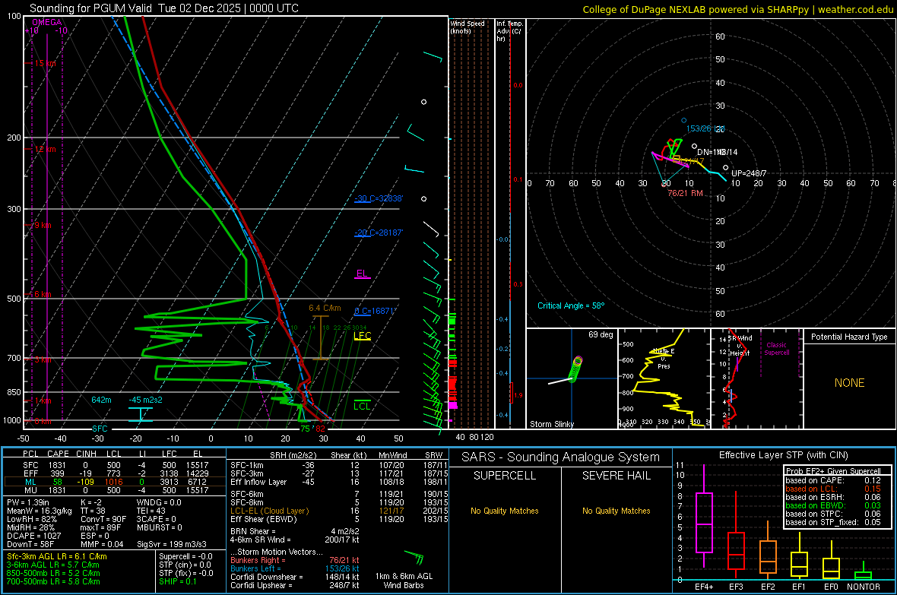897x595 pixels.
Task: Click the '76/21 RM' hodograph label
Action: (x=686, y=193)
